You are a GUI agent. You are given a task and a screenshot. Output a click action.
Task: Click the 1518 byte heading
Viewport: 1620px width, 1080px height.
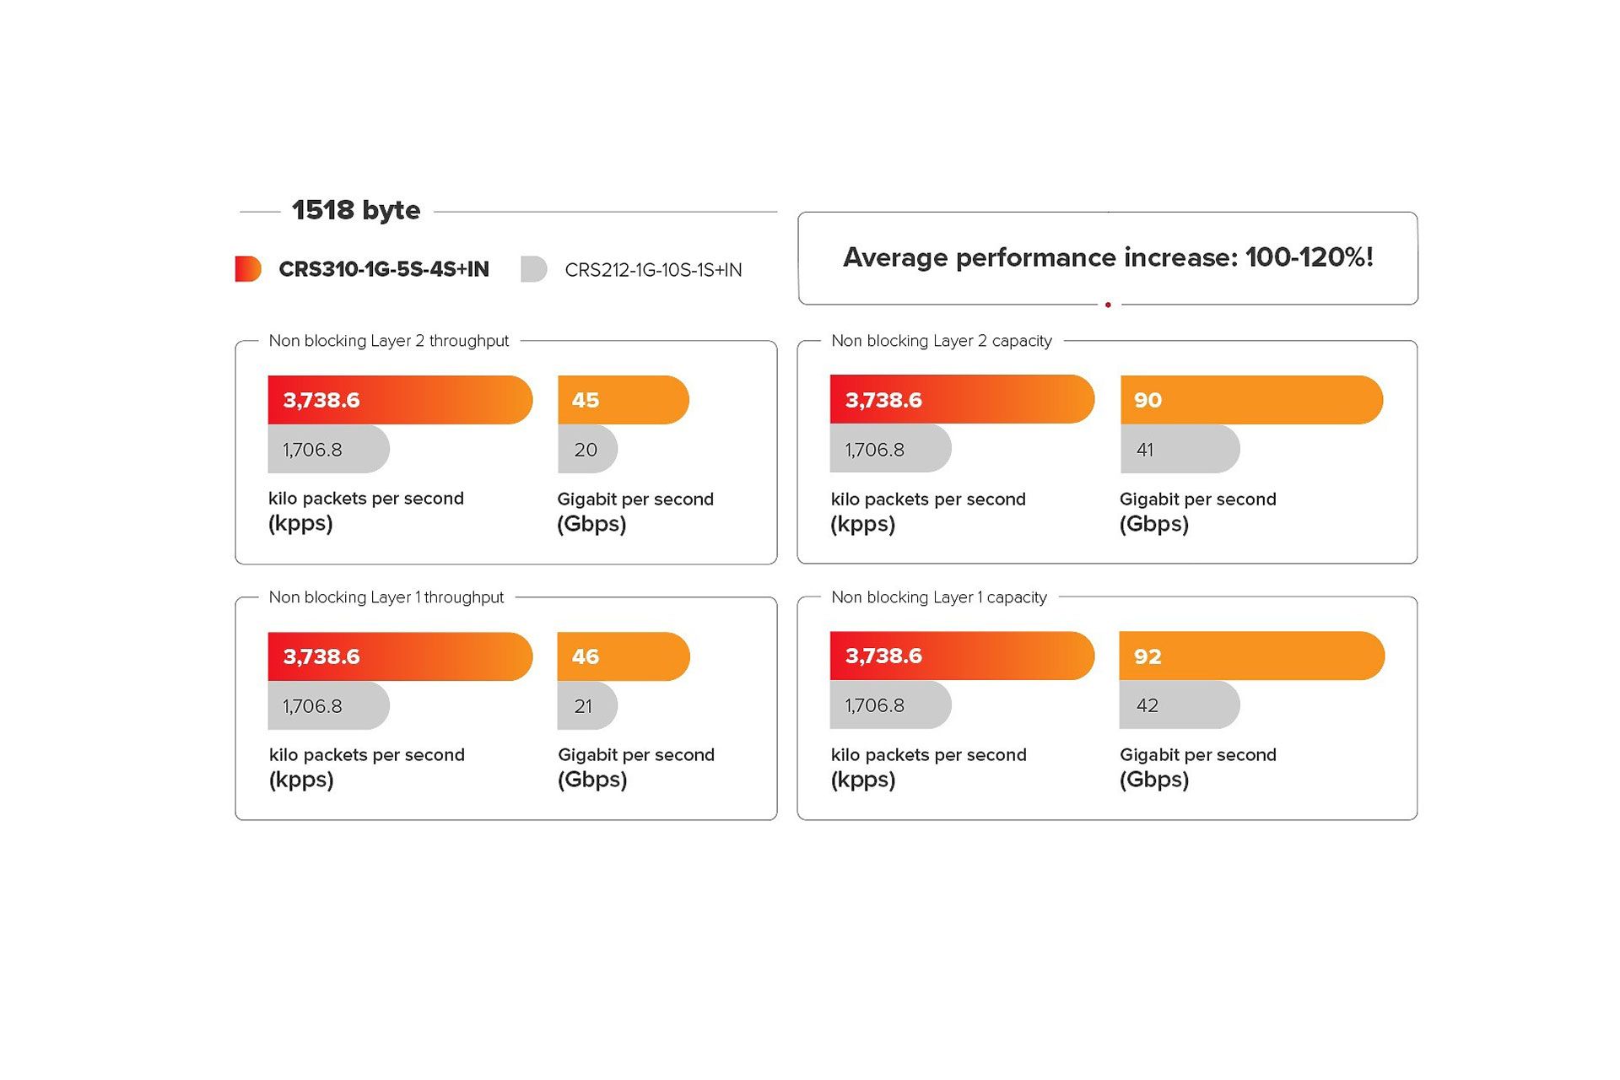(x=356, y=210)
